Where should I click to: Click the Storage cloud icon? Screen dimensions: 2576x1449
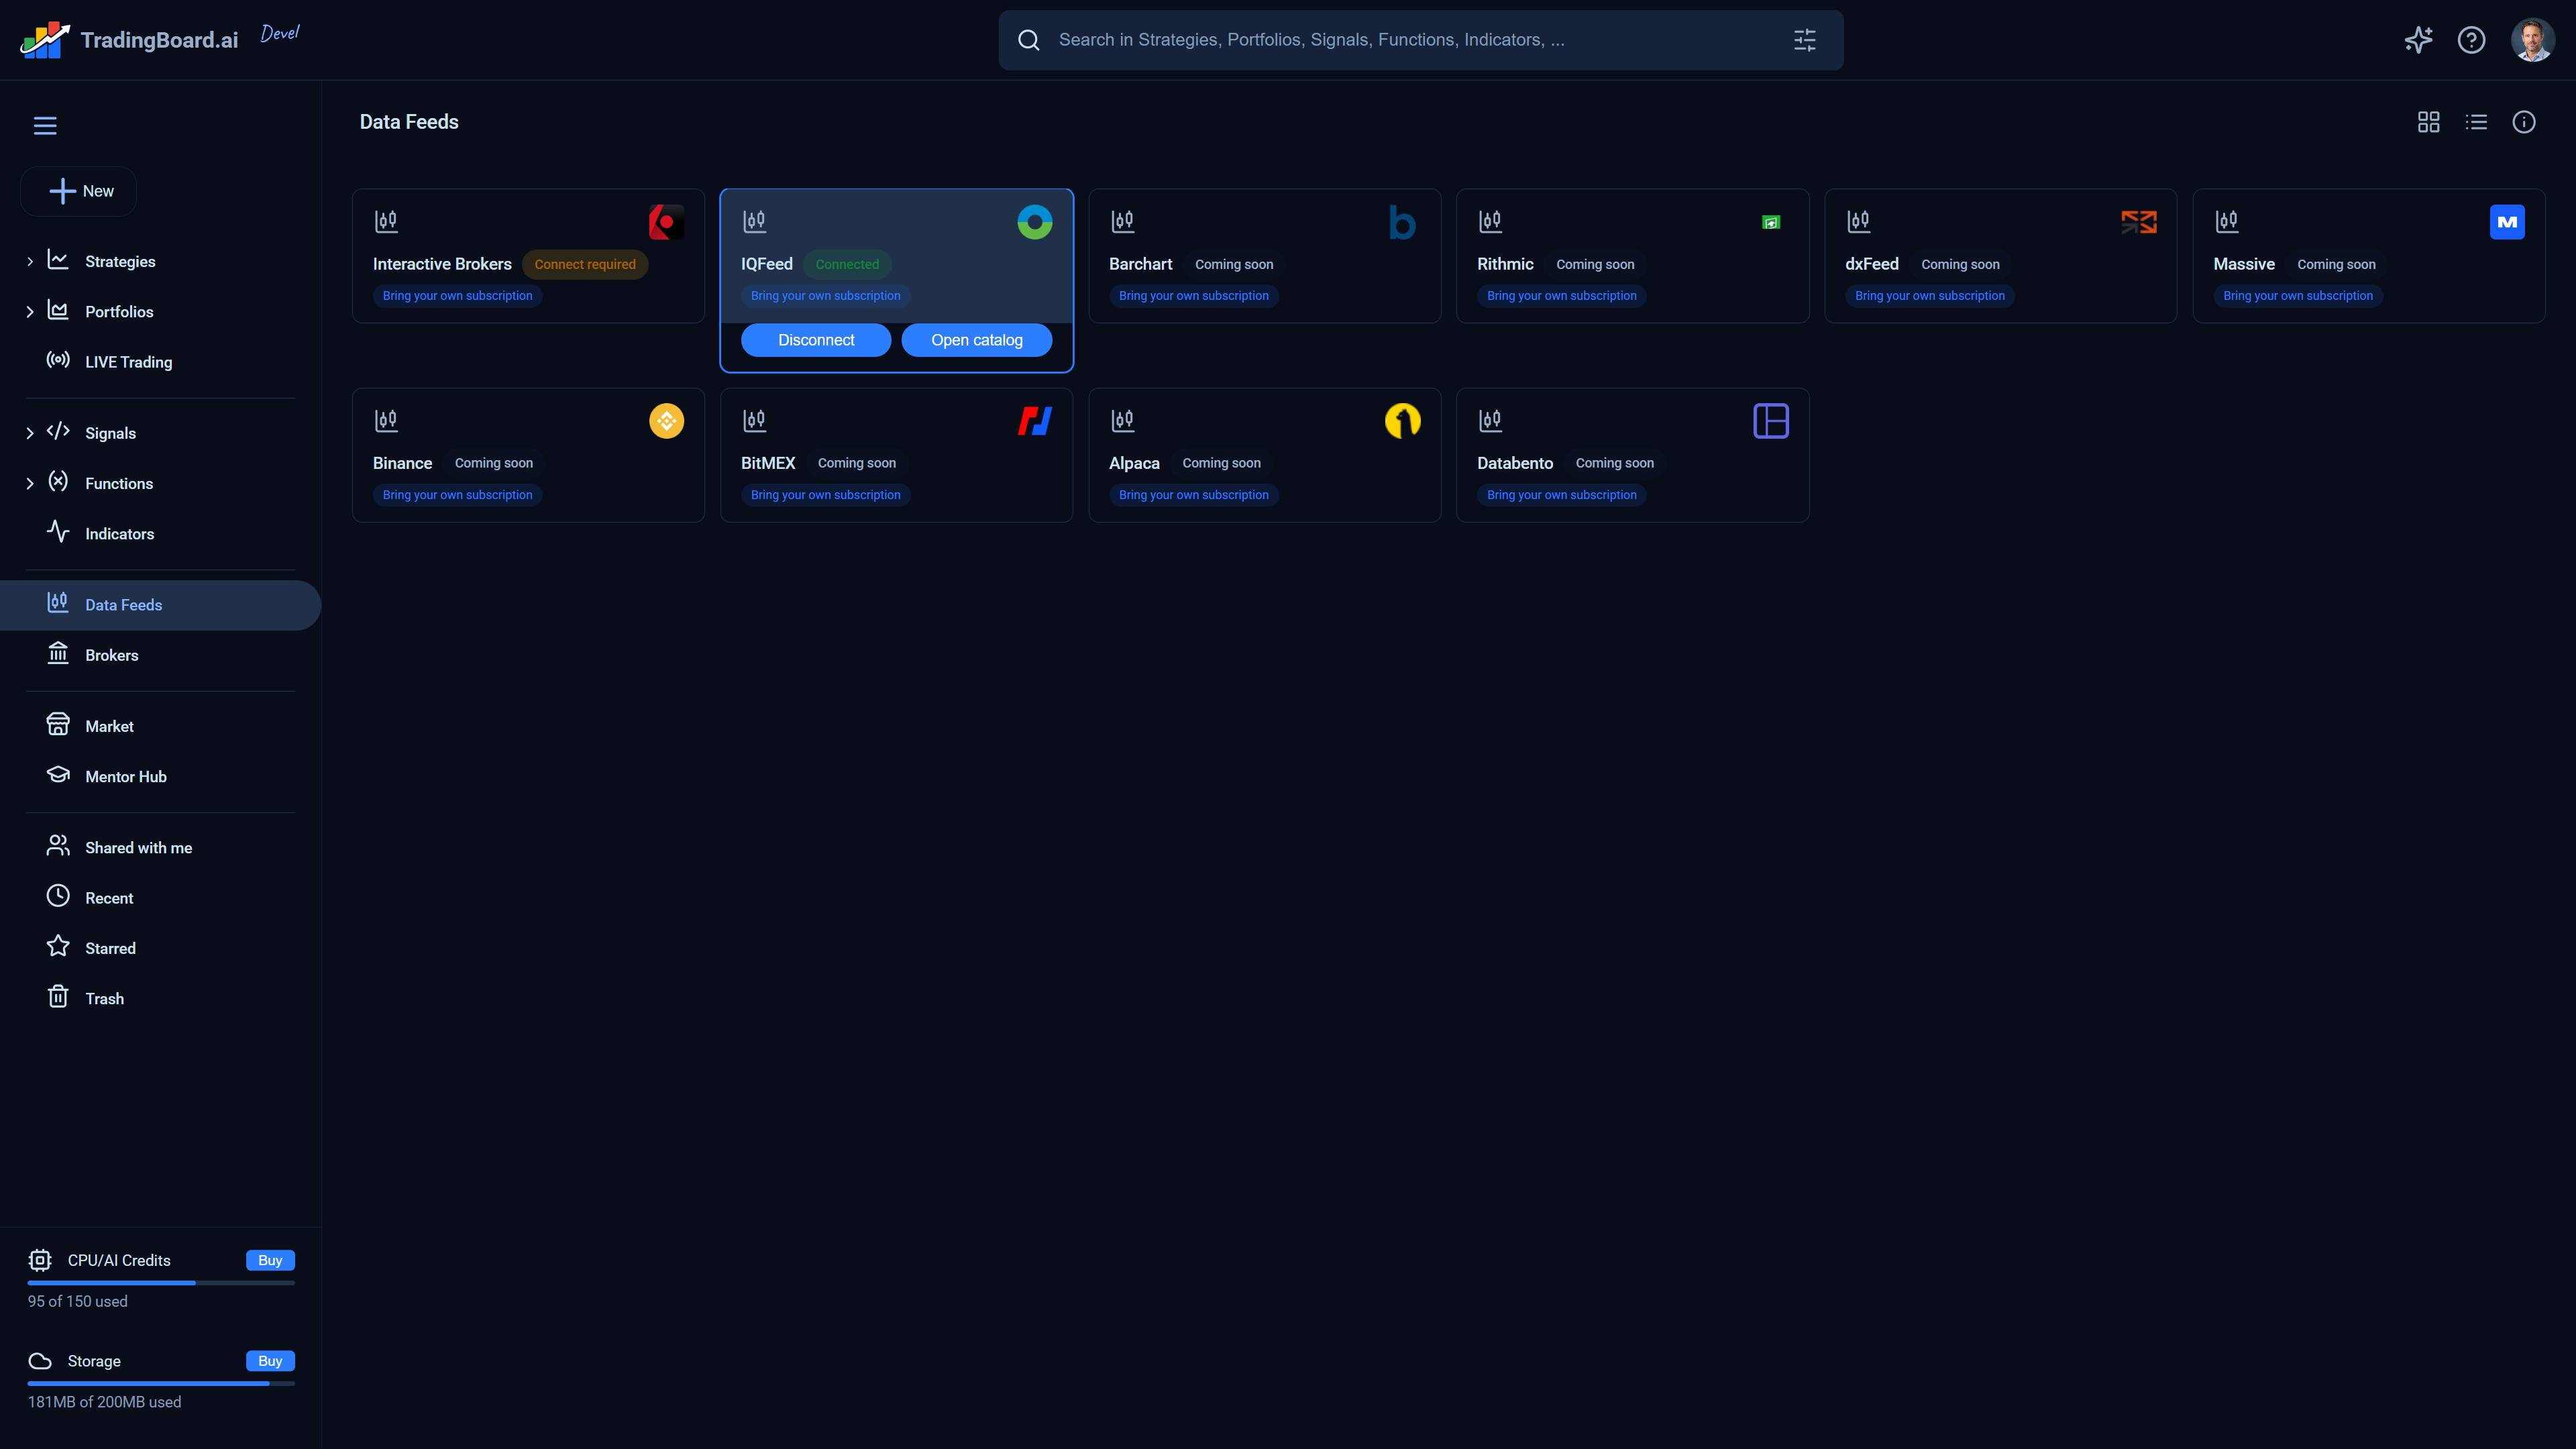(x=40, y=1361)
